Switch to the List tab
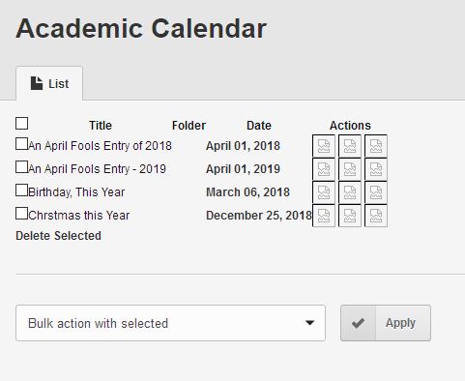The height and width of the screenshot is (381, 465). pos(49,83)
